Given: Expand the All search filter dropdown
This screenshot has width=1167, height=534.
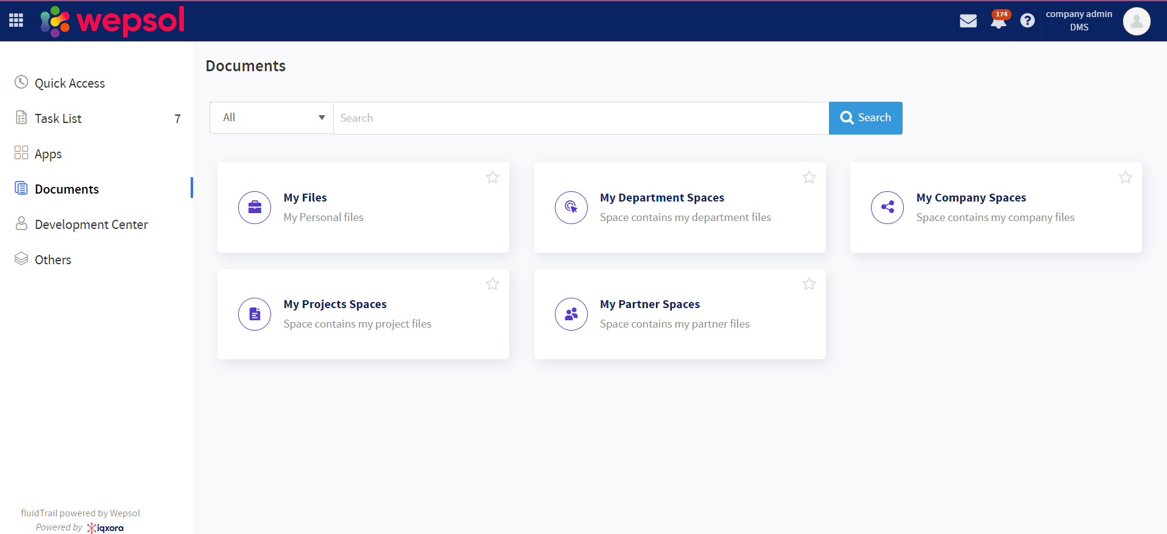Looking at the screenshot, I should [272, 118].
